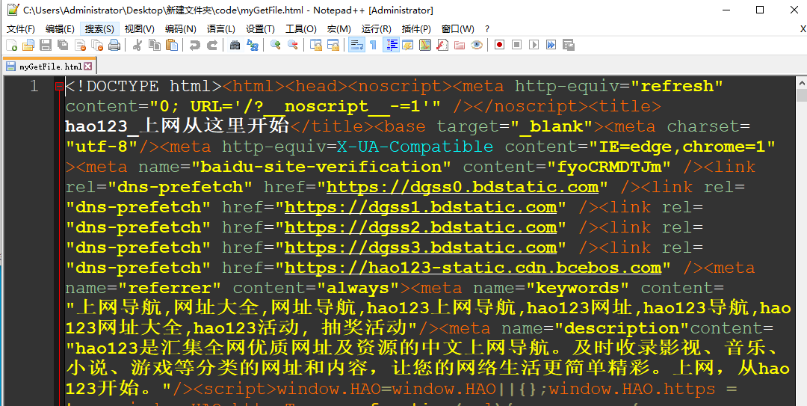The height and width of the screenshot is (406, 807).
Task: Open the 设置(T) menu
Action: (x=260, y=29)
